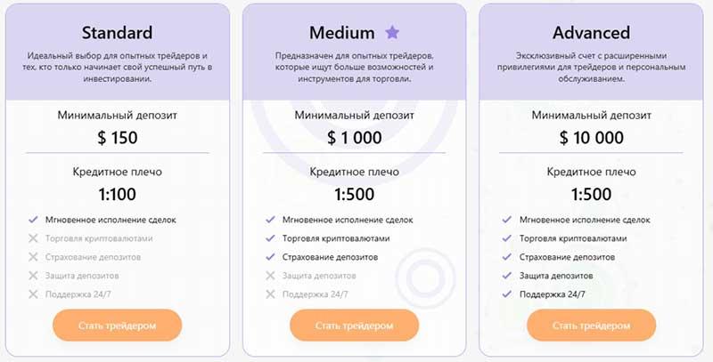Click Advanced's Торговля криптовалютами feature text
The height and width of the screenshot is (362, 713).
tap(573, 238)
